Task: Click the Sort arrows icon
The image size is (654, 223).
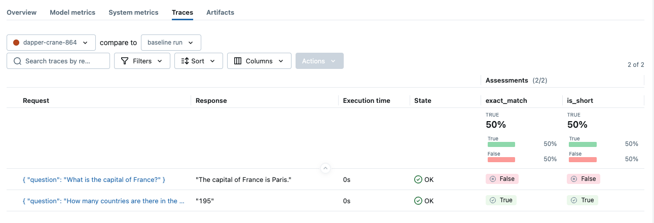Action: click(185, 61)
